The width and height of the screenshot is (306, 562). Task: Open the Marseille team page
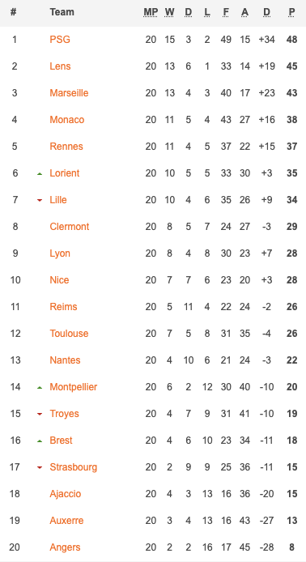tap(69, 93)
